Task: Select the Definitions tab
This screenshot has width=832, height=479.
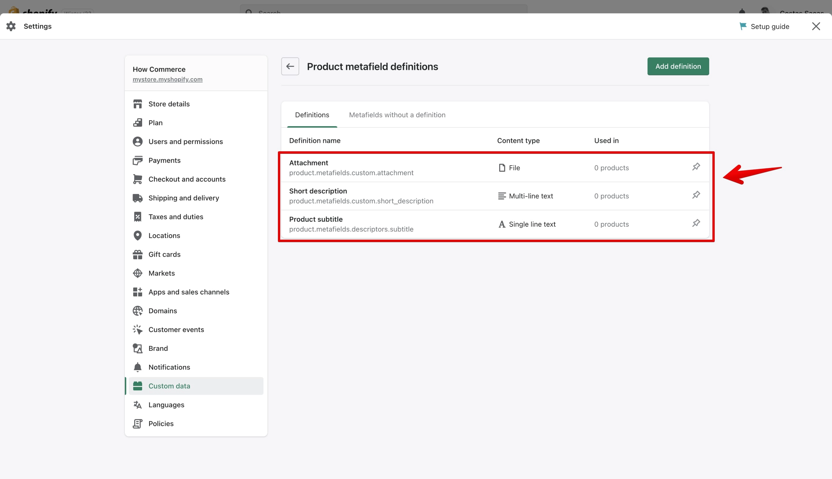Action: tap(312, 115)
